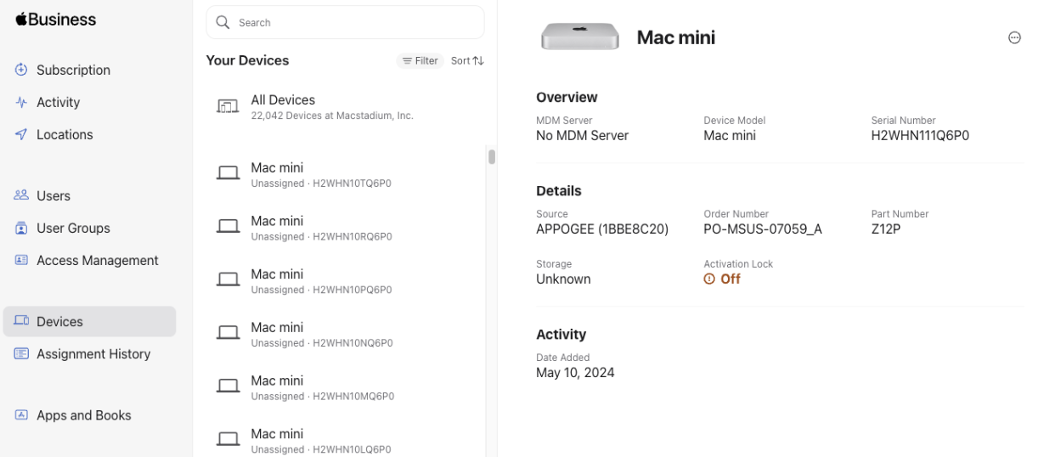Click the Device Model Mac mini value

pos(730,135)
